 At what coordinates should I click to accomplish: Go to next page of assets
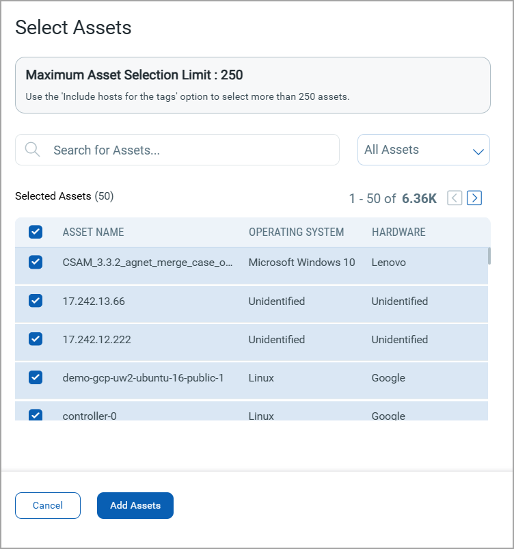point(474,198)
